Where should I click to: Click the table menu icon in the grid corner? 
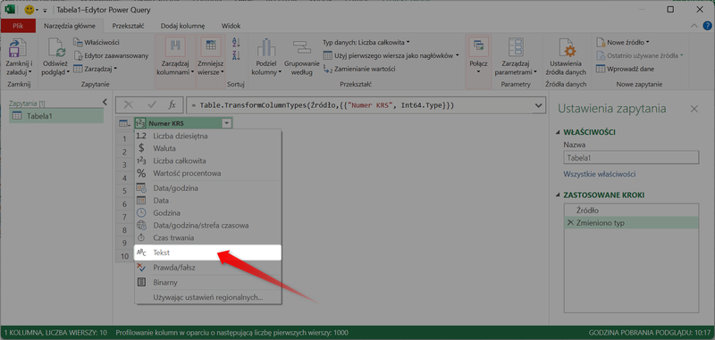(124, 123)
